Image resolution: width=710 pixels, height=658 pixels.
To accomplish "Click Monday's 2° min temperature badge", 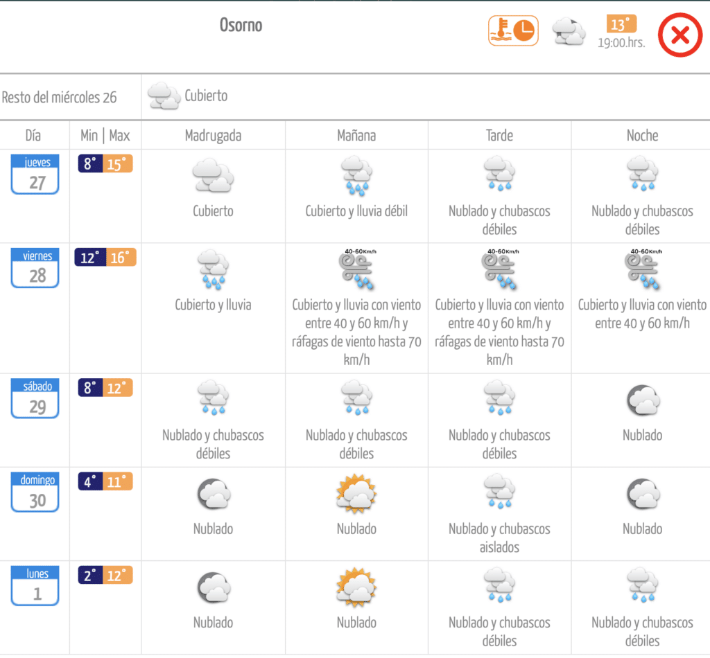I will (90, 576).
